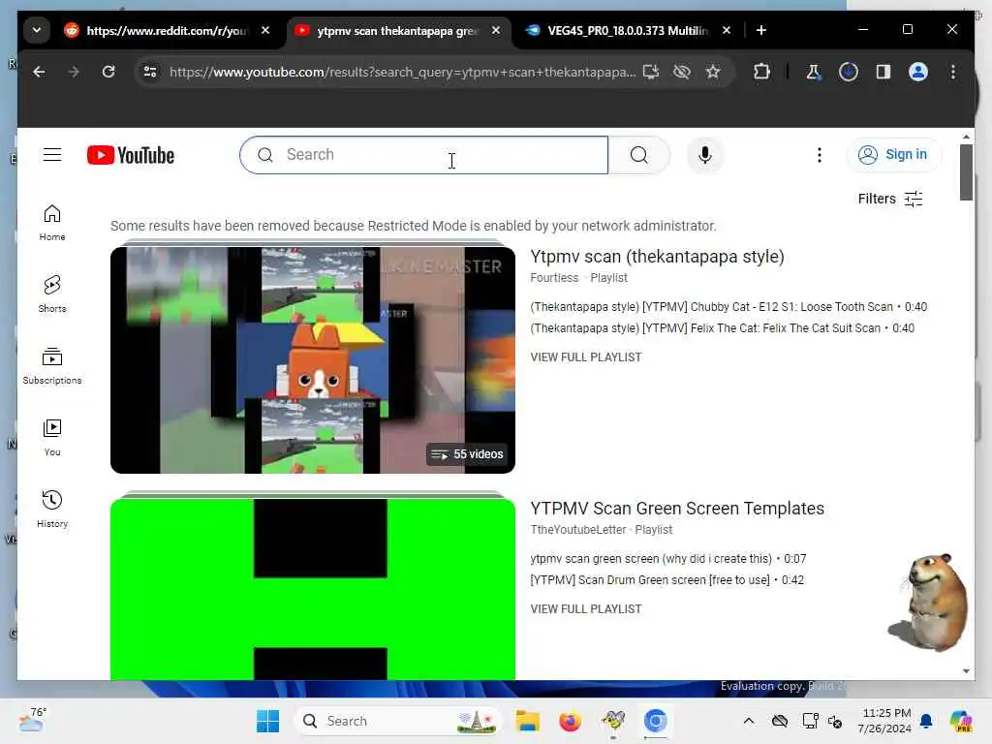Switch to the VEG4S_PRO tab

point(627,30)
